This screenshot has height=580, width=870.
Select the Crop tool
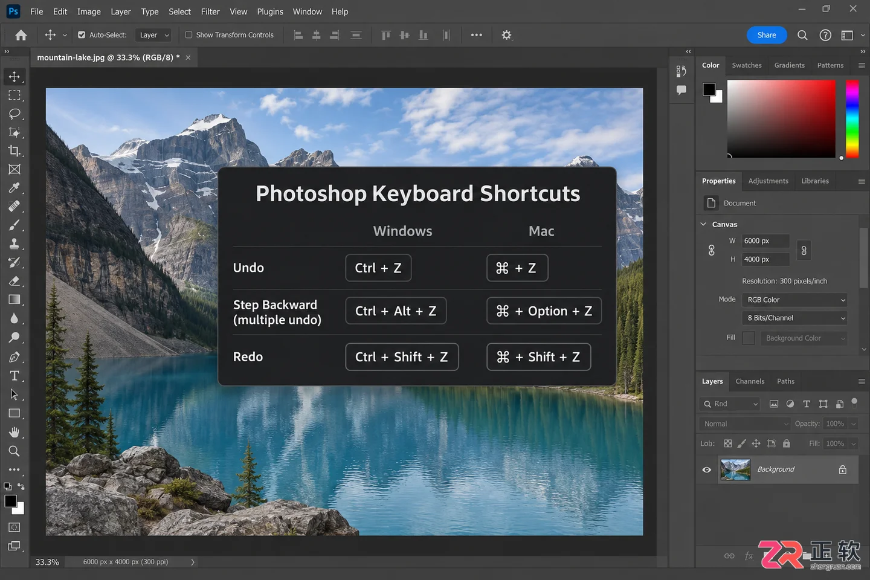14,150
